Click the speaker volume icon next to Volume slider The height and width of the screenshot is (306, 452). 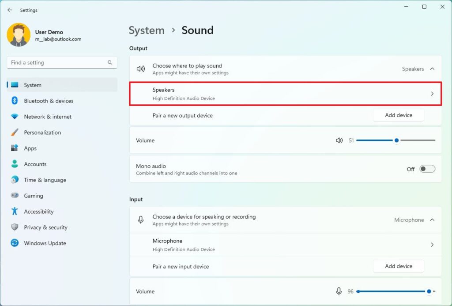[x=339, y=140]
